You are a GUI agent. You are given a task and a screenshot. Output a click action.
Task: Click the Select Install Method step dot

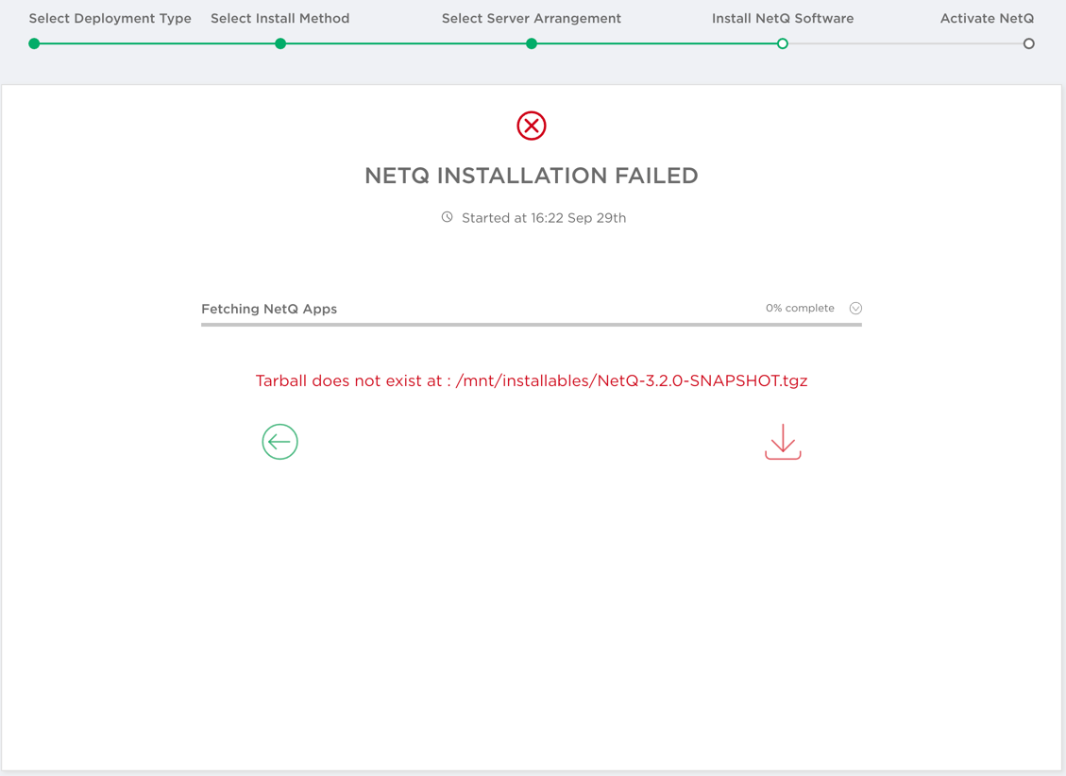tap(280, 43)
